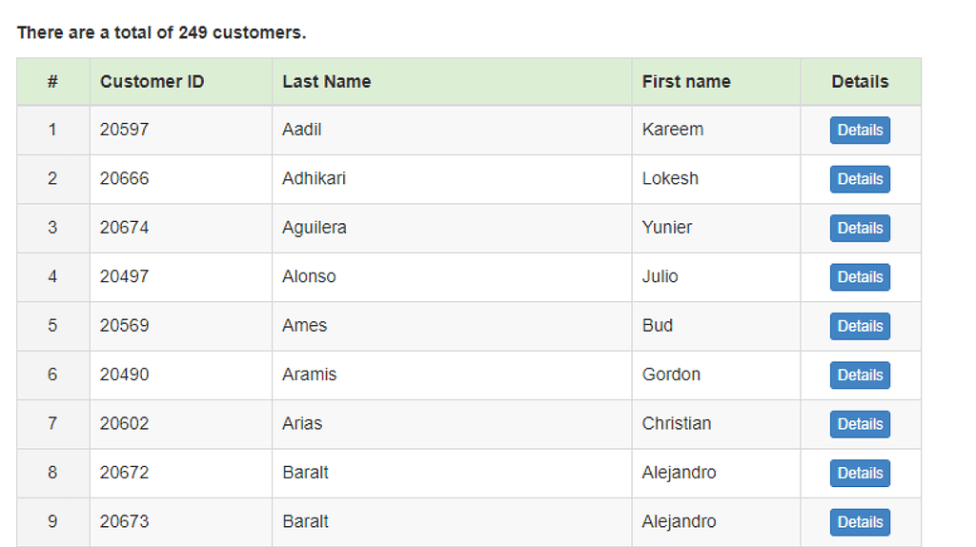Select the first name Yunier cell

667,228
